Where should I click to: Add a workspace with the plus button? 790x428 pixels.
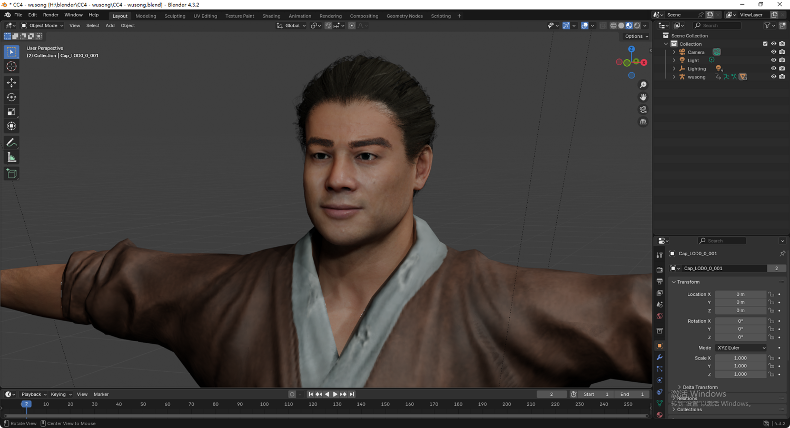click(459, 16)
